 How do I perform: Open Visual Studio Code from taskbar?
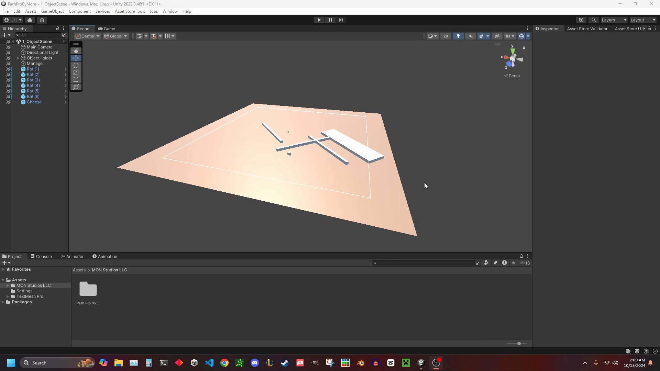coord(209,363)
